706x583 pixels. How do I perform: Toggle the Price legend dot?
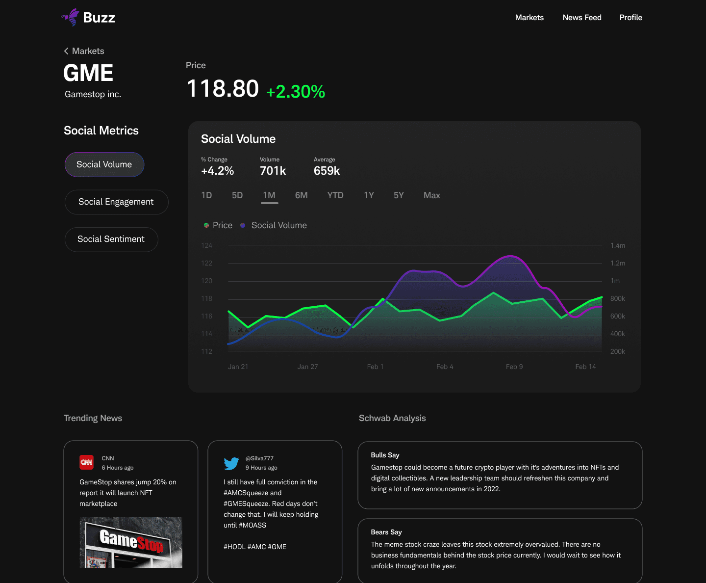click(206, 225)
